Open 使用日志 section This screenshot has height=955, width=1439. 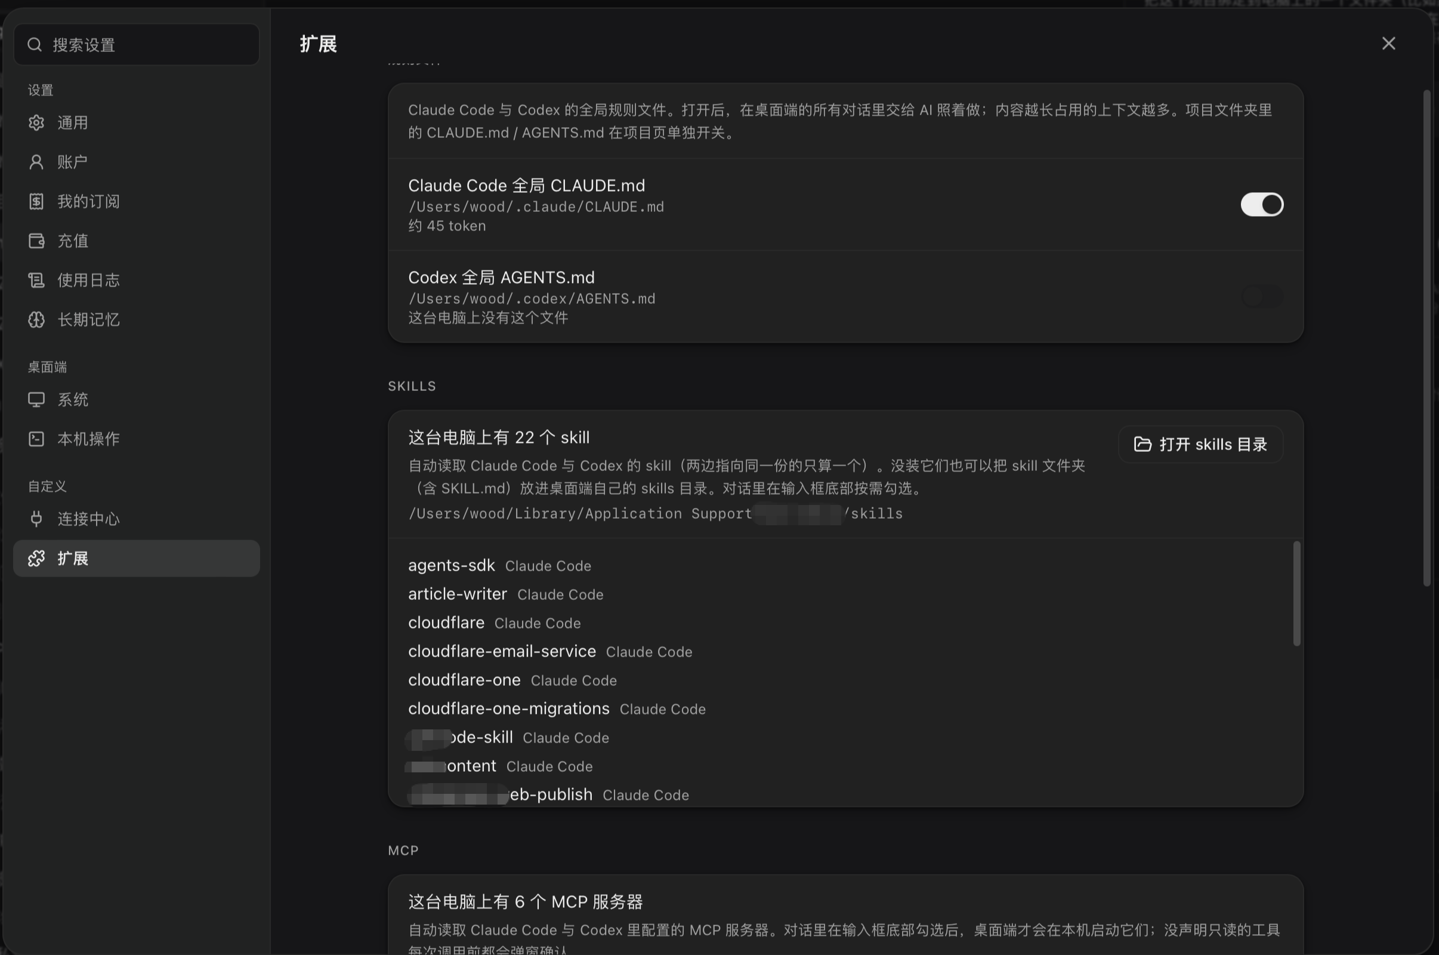[137, 280]
